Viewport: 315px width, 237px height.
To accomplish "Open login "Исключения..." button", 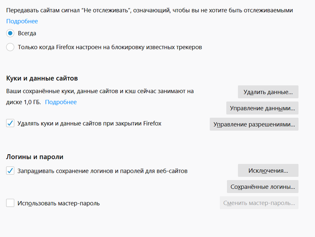I will [x=268, y=171].
